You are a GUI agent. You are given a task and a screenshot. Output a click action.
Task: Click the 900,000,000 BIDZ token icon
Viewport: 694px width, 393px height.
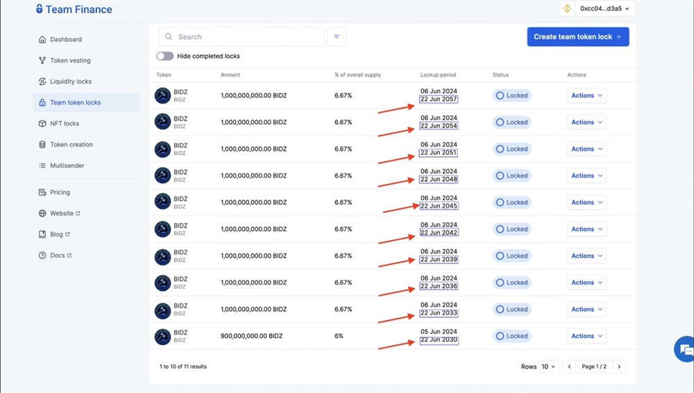point(162,336)
